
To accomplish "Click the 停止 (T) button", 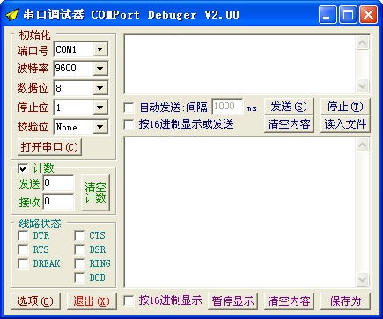I will pos(345,107).
